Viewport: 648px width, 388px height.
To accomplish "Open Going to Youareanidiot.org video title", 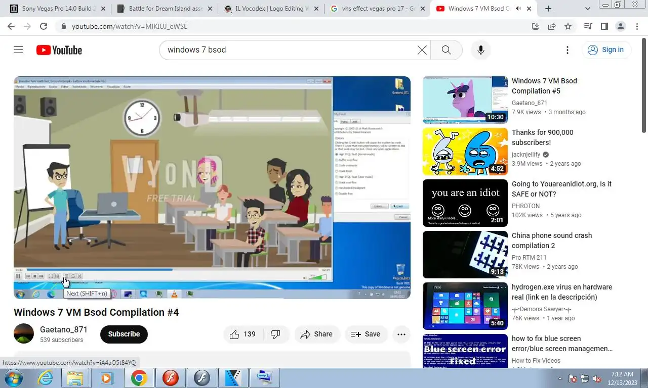I will [x=561, y=189].
